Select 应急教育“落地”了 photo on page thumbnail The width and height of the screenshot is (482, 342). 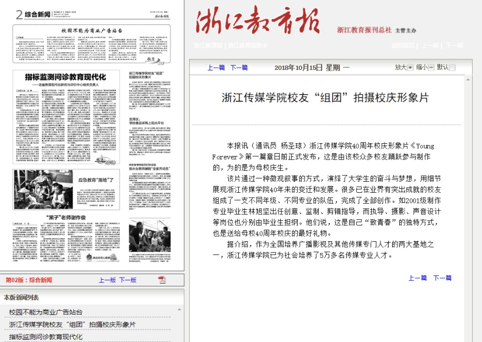click(x=44, y=189)
